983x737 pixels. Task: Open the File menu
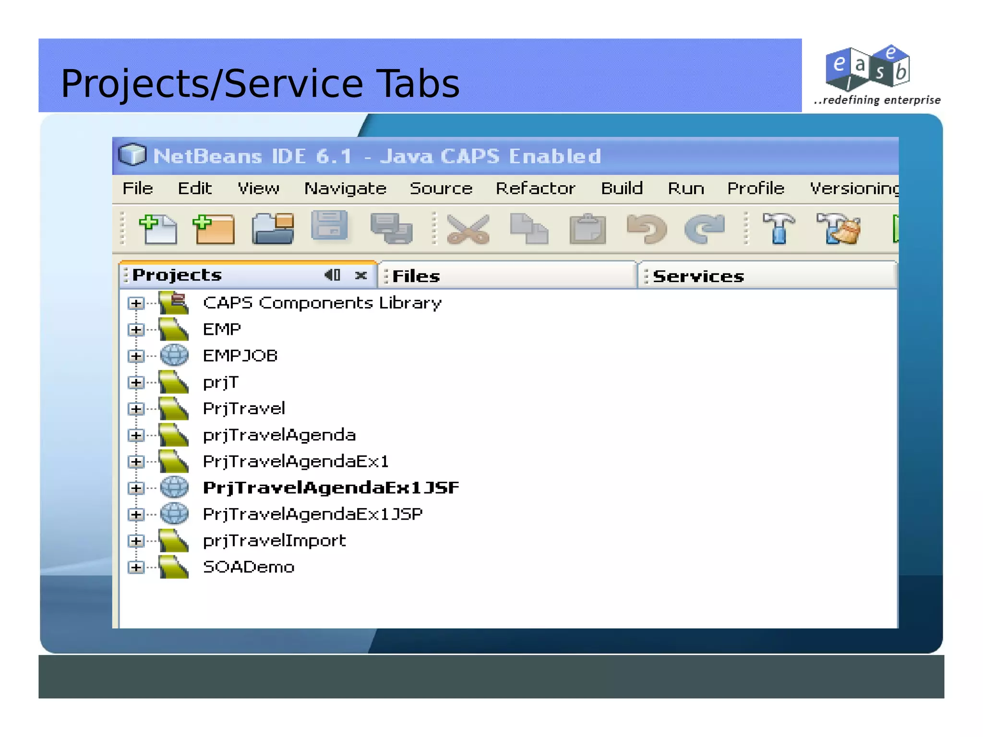138,188
